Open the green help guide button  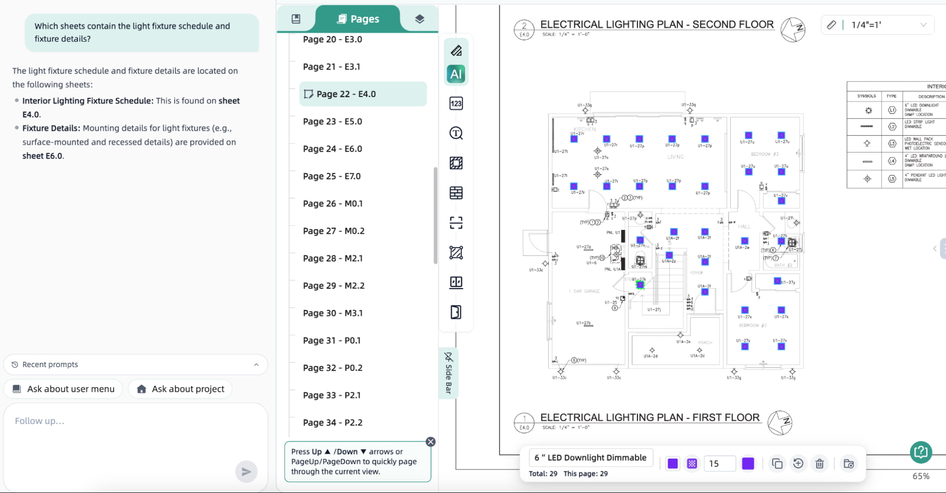[921, 452]
